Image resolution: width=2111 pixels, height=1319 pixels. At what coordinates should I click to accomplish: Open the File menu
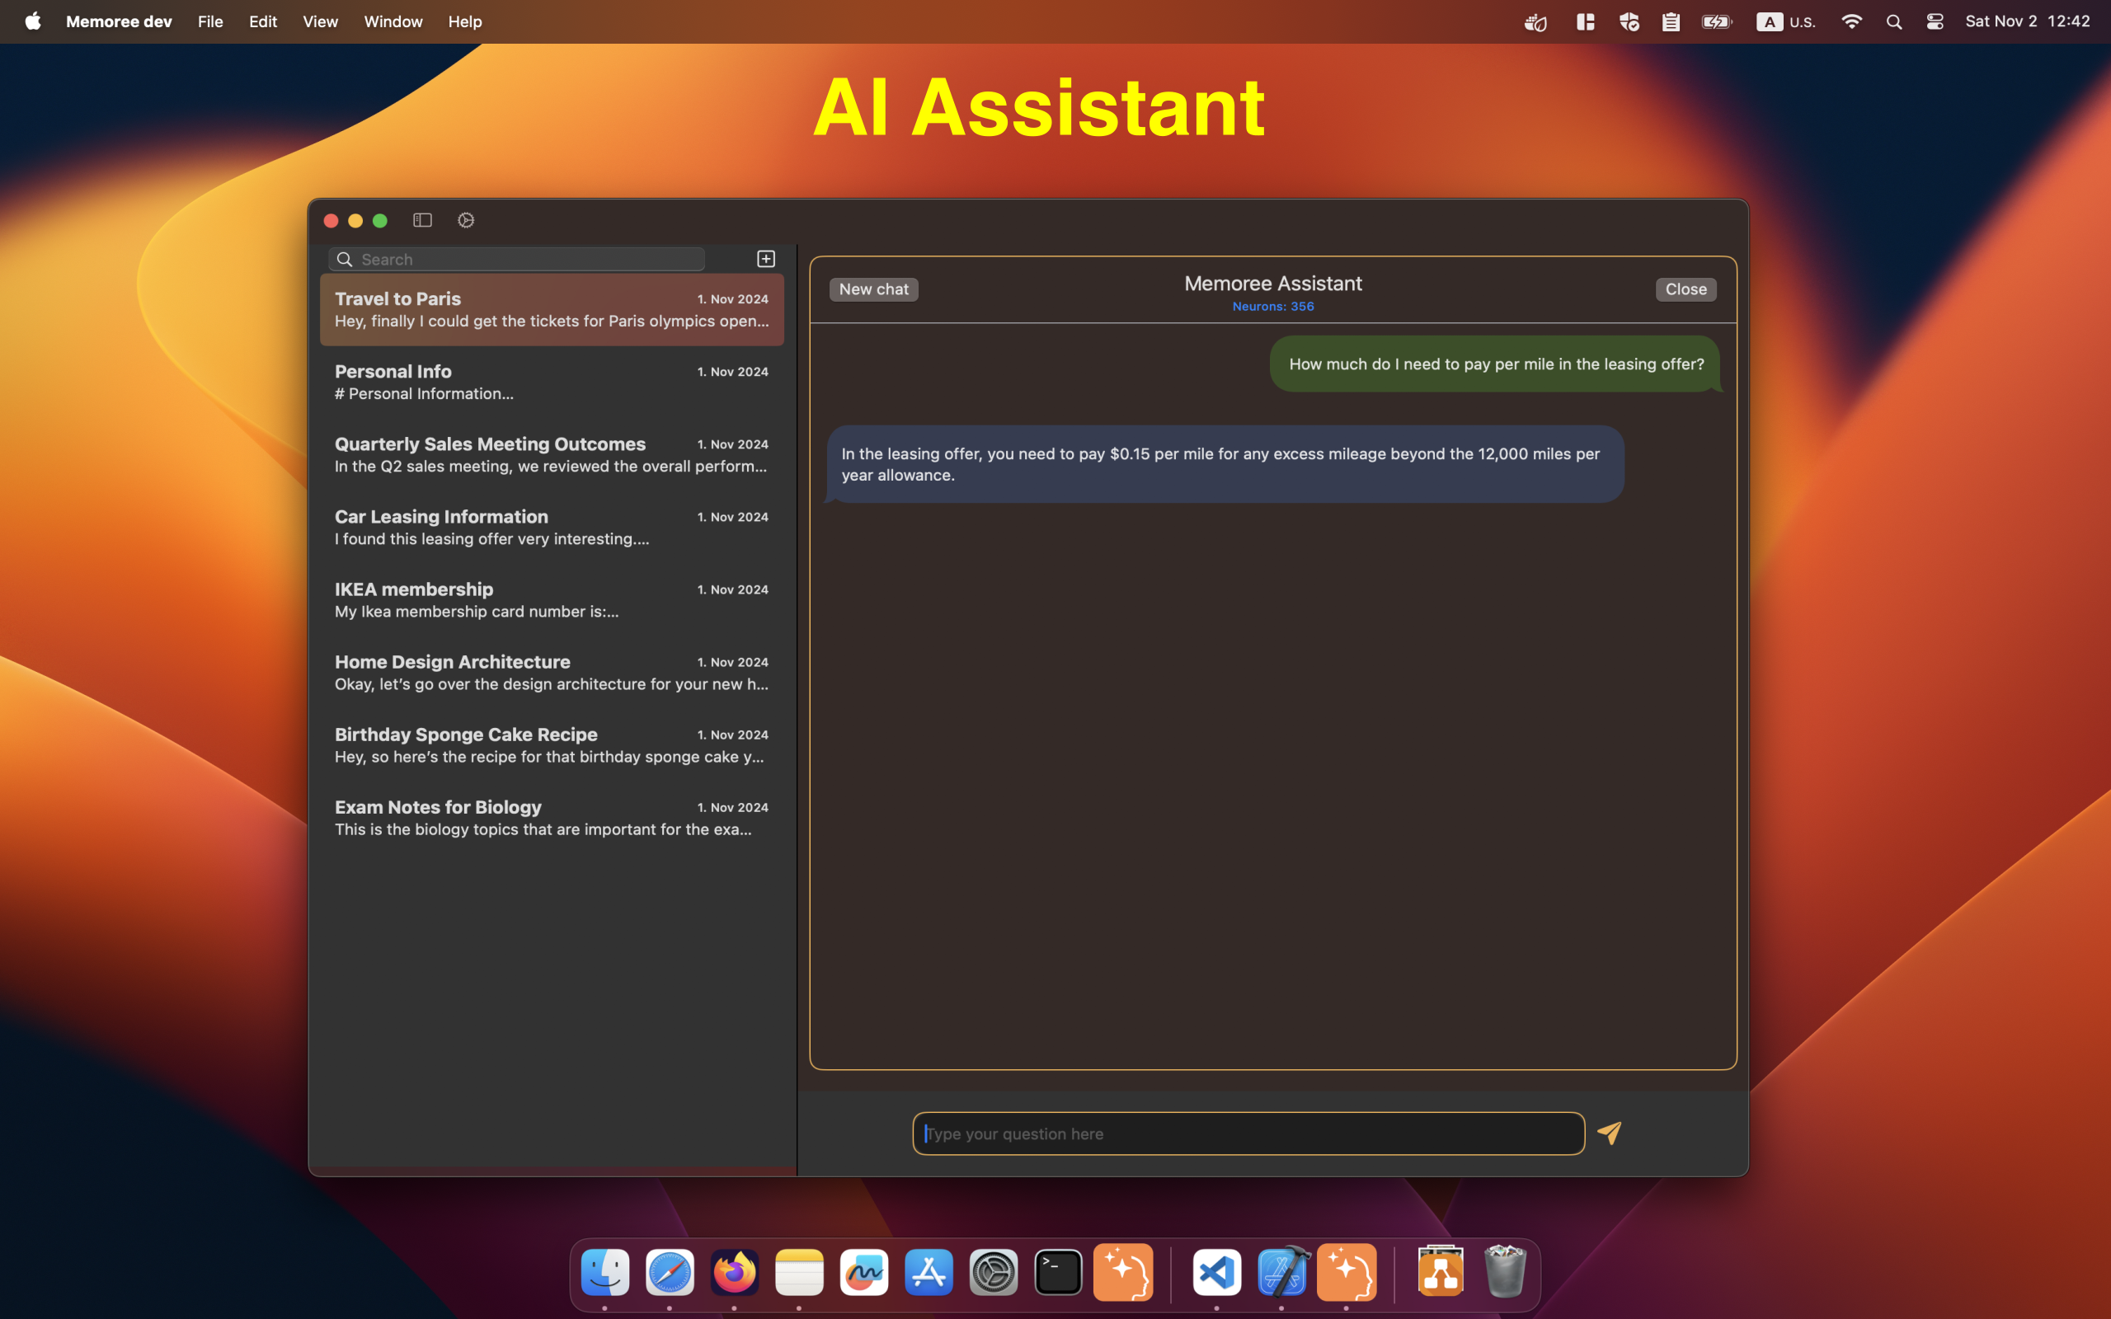pyautogui.click(x=210, y=21)
